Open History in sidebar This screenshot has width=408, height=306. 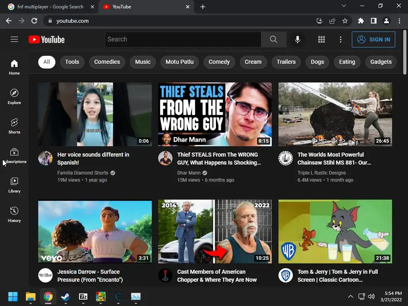(x=14, y=214)
